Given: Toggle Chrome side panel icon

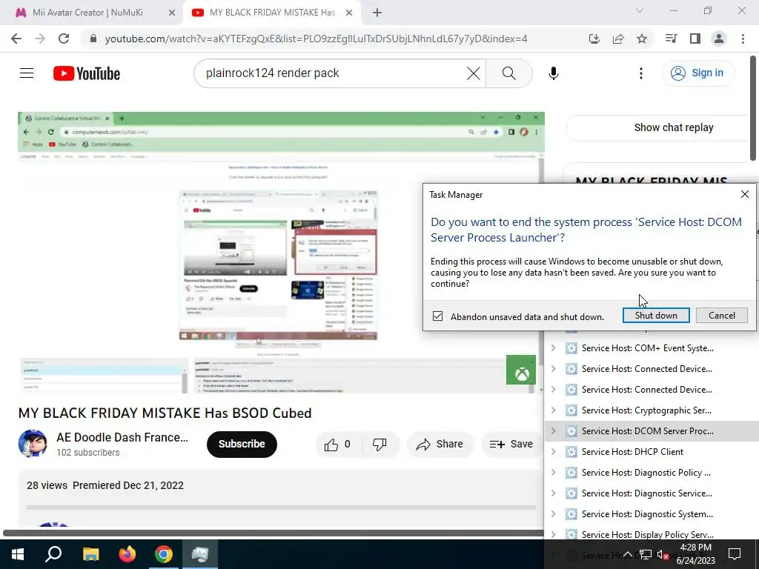Looking at the screenshot, I should pyautogui.click(x=695, y=39).
